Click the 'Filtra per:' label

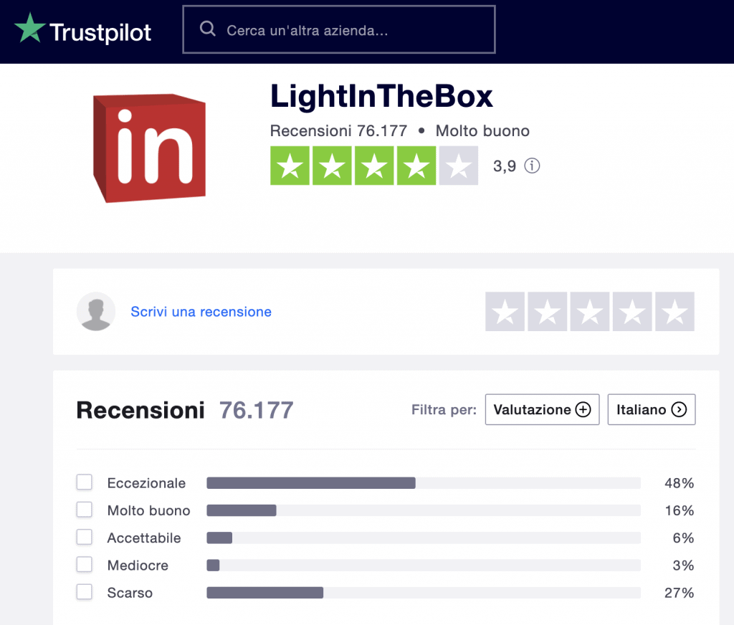click(444, 410)
